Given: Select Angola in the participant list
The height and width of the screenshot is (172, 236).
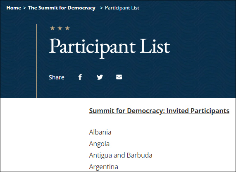Looking at the screenshot, I should 99,144.
